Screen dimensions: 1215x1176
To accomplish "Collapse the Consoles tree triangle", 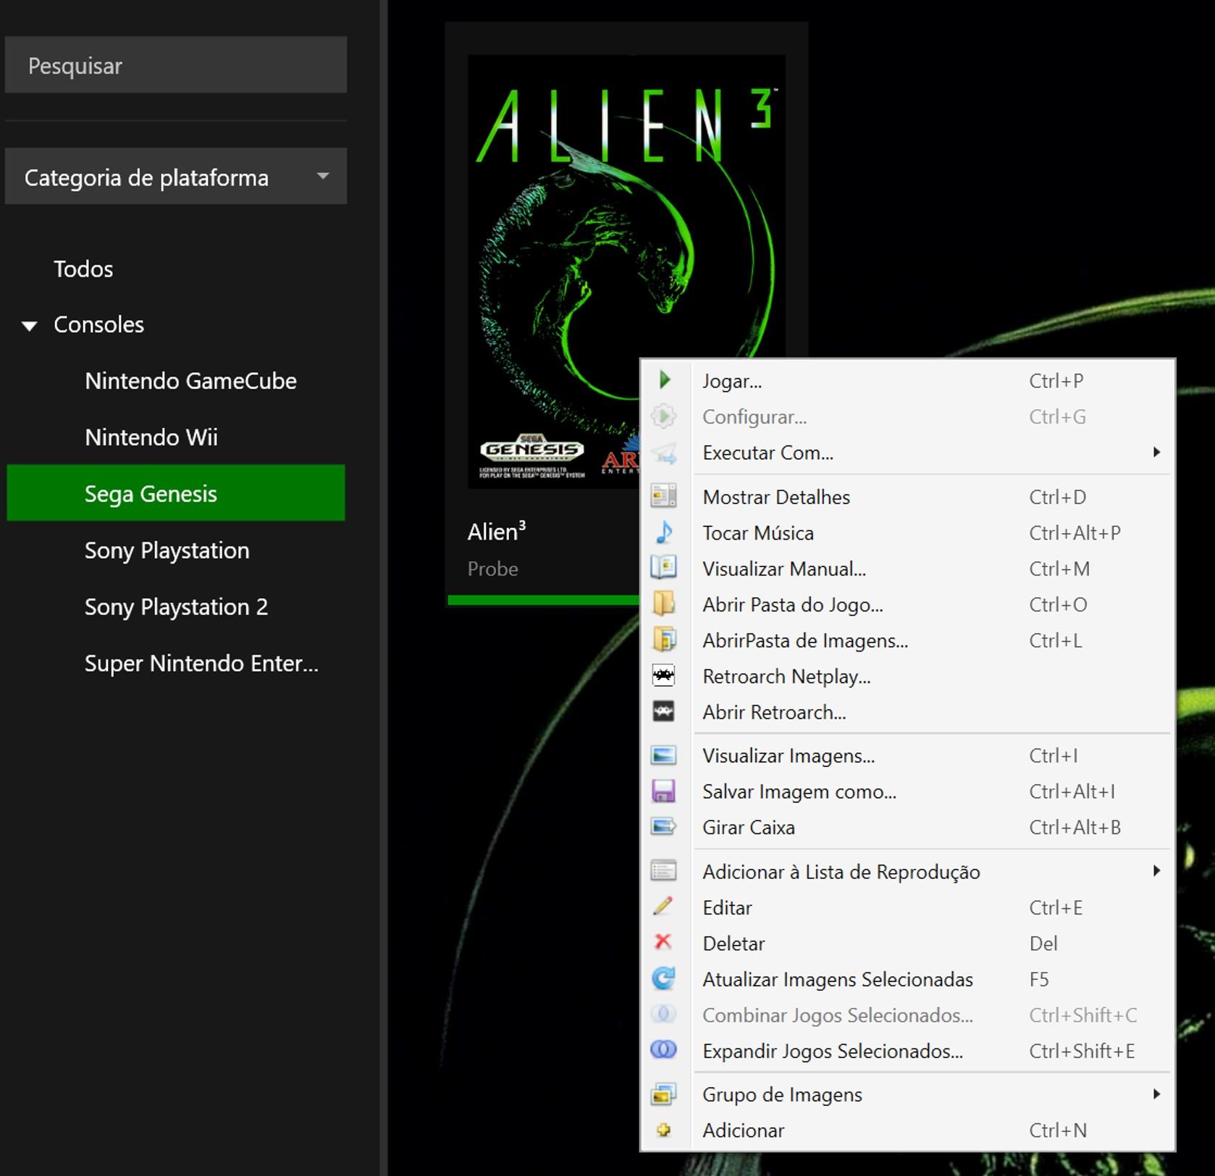I will pyautogui.click(x=29, y=326).
